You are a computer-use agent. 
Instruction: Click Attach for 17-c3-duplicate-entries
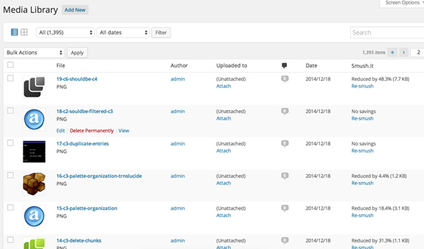click(223, 151)
